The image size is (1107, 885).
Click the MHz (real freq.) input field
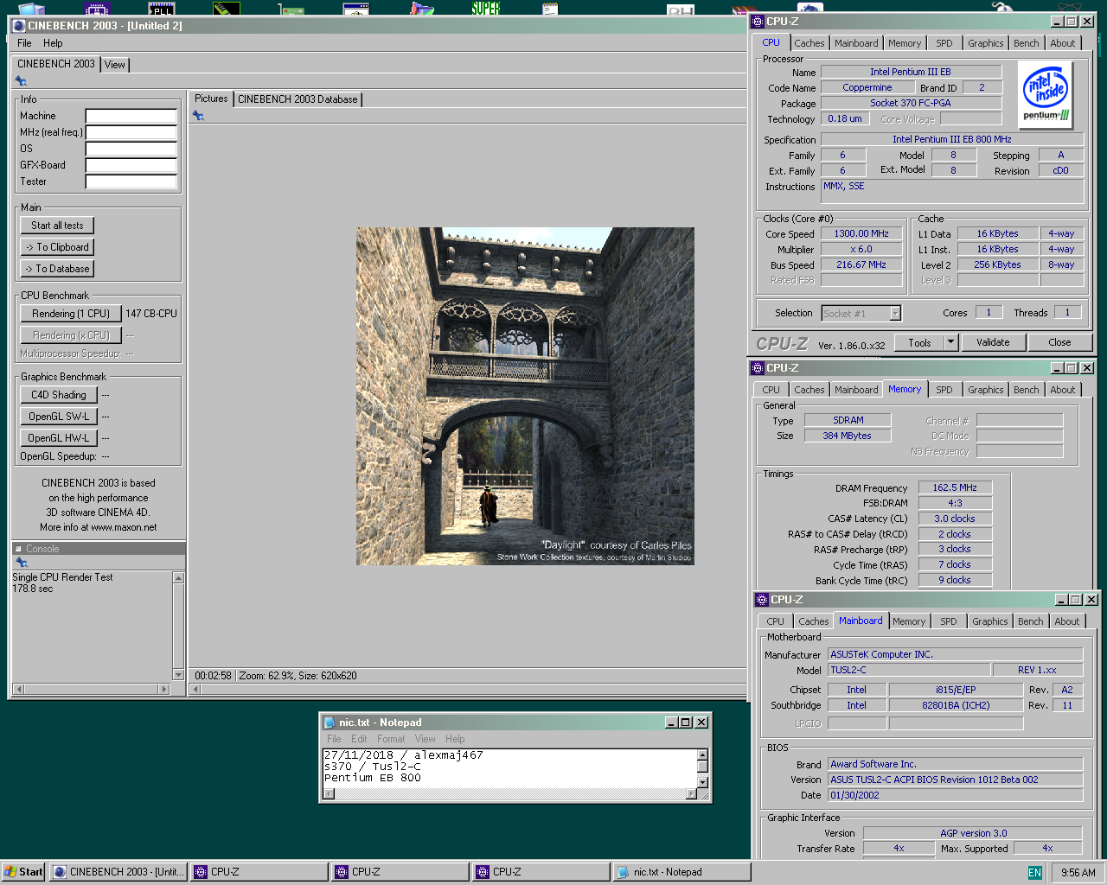pyautogui.click(x=131, y=132)
